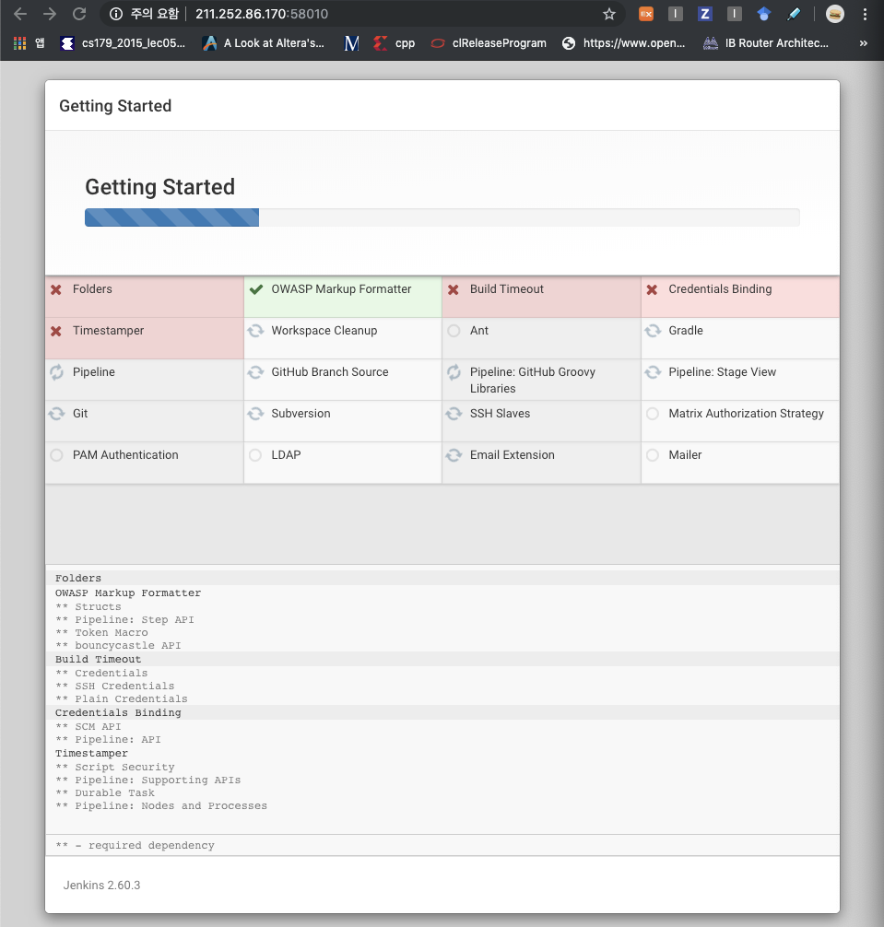Click '** Token Macro' in the log

coord(101,632)
